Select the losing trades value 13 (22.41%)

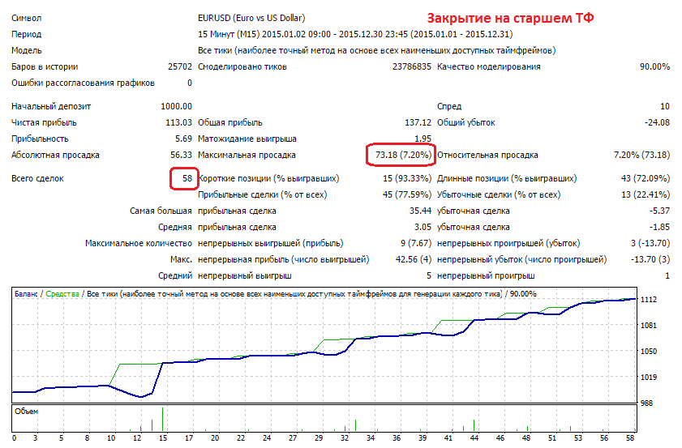[x=646, y=194]
